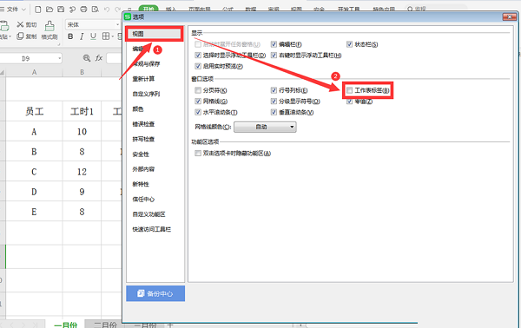The image size is (521, 328).
Task: Check the 分页符(K) checkbox
Action: (x=198, y=90)
